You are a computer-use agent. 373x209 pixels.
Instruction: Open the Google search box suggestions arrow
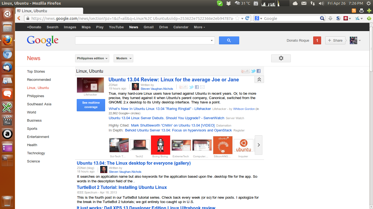[x=212, y=41]
